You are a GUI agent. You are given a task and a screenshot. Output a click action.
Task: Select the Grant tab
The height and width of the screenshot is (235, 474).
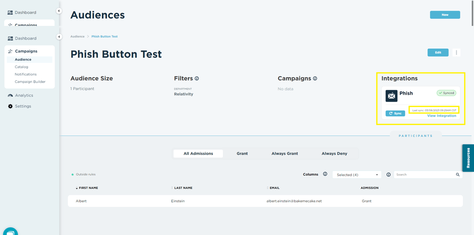(242, 154)
